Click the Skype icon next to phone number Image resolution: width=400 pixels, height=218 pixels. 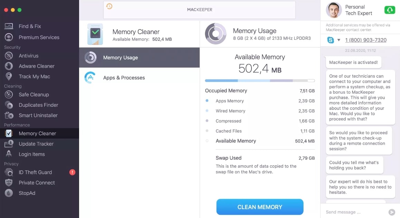point(330,40)
